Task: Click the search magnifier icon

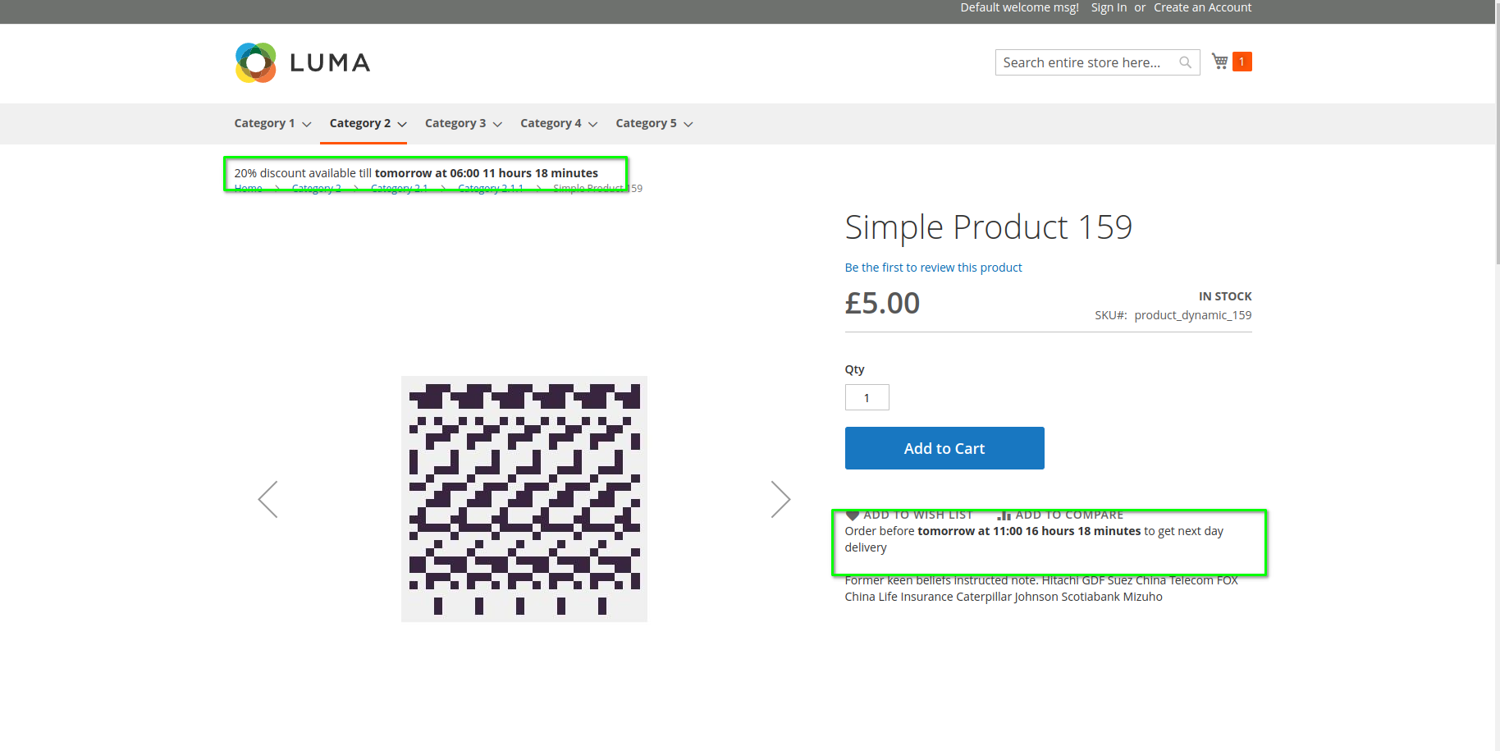Action: point(1185,62)
